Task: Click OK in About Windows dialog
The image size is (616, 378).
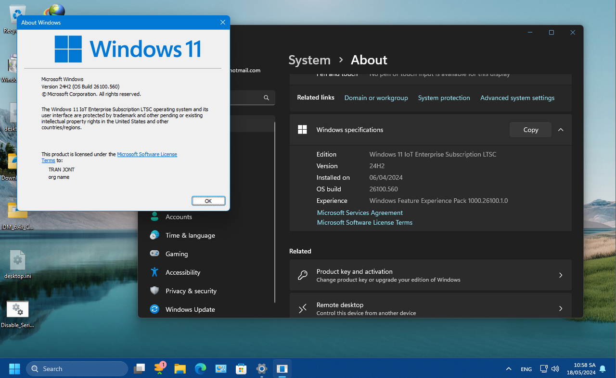Action: coord(208,201)
